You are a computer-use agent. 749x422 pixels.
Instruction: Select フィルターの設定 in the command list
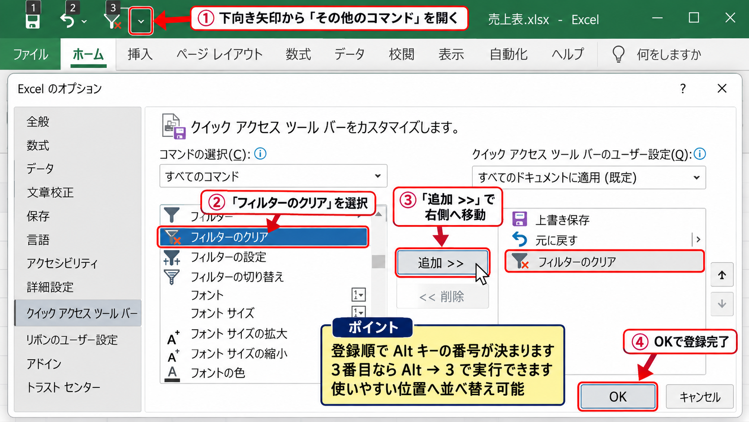tap(266, 257)
